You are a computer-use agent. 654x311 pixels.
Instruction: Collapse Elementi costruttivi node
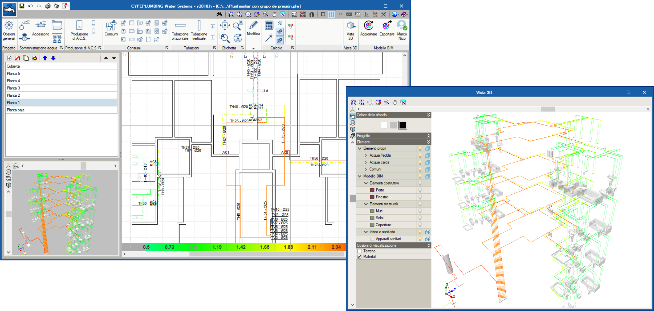pyautogui.click(x=366, y=183)
